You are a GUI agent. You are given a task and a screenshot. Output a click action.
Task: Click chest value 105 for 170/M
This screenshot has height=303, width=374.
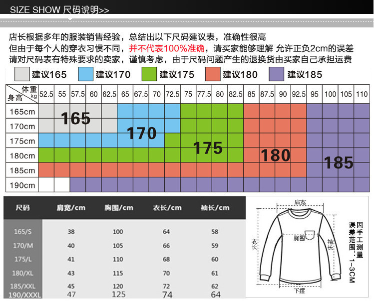pos(118,246)
